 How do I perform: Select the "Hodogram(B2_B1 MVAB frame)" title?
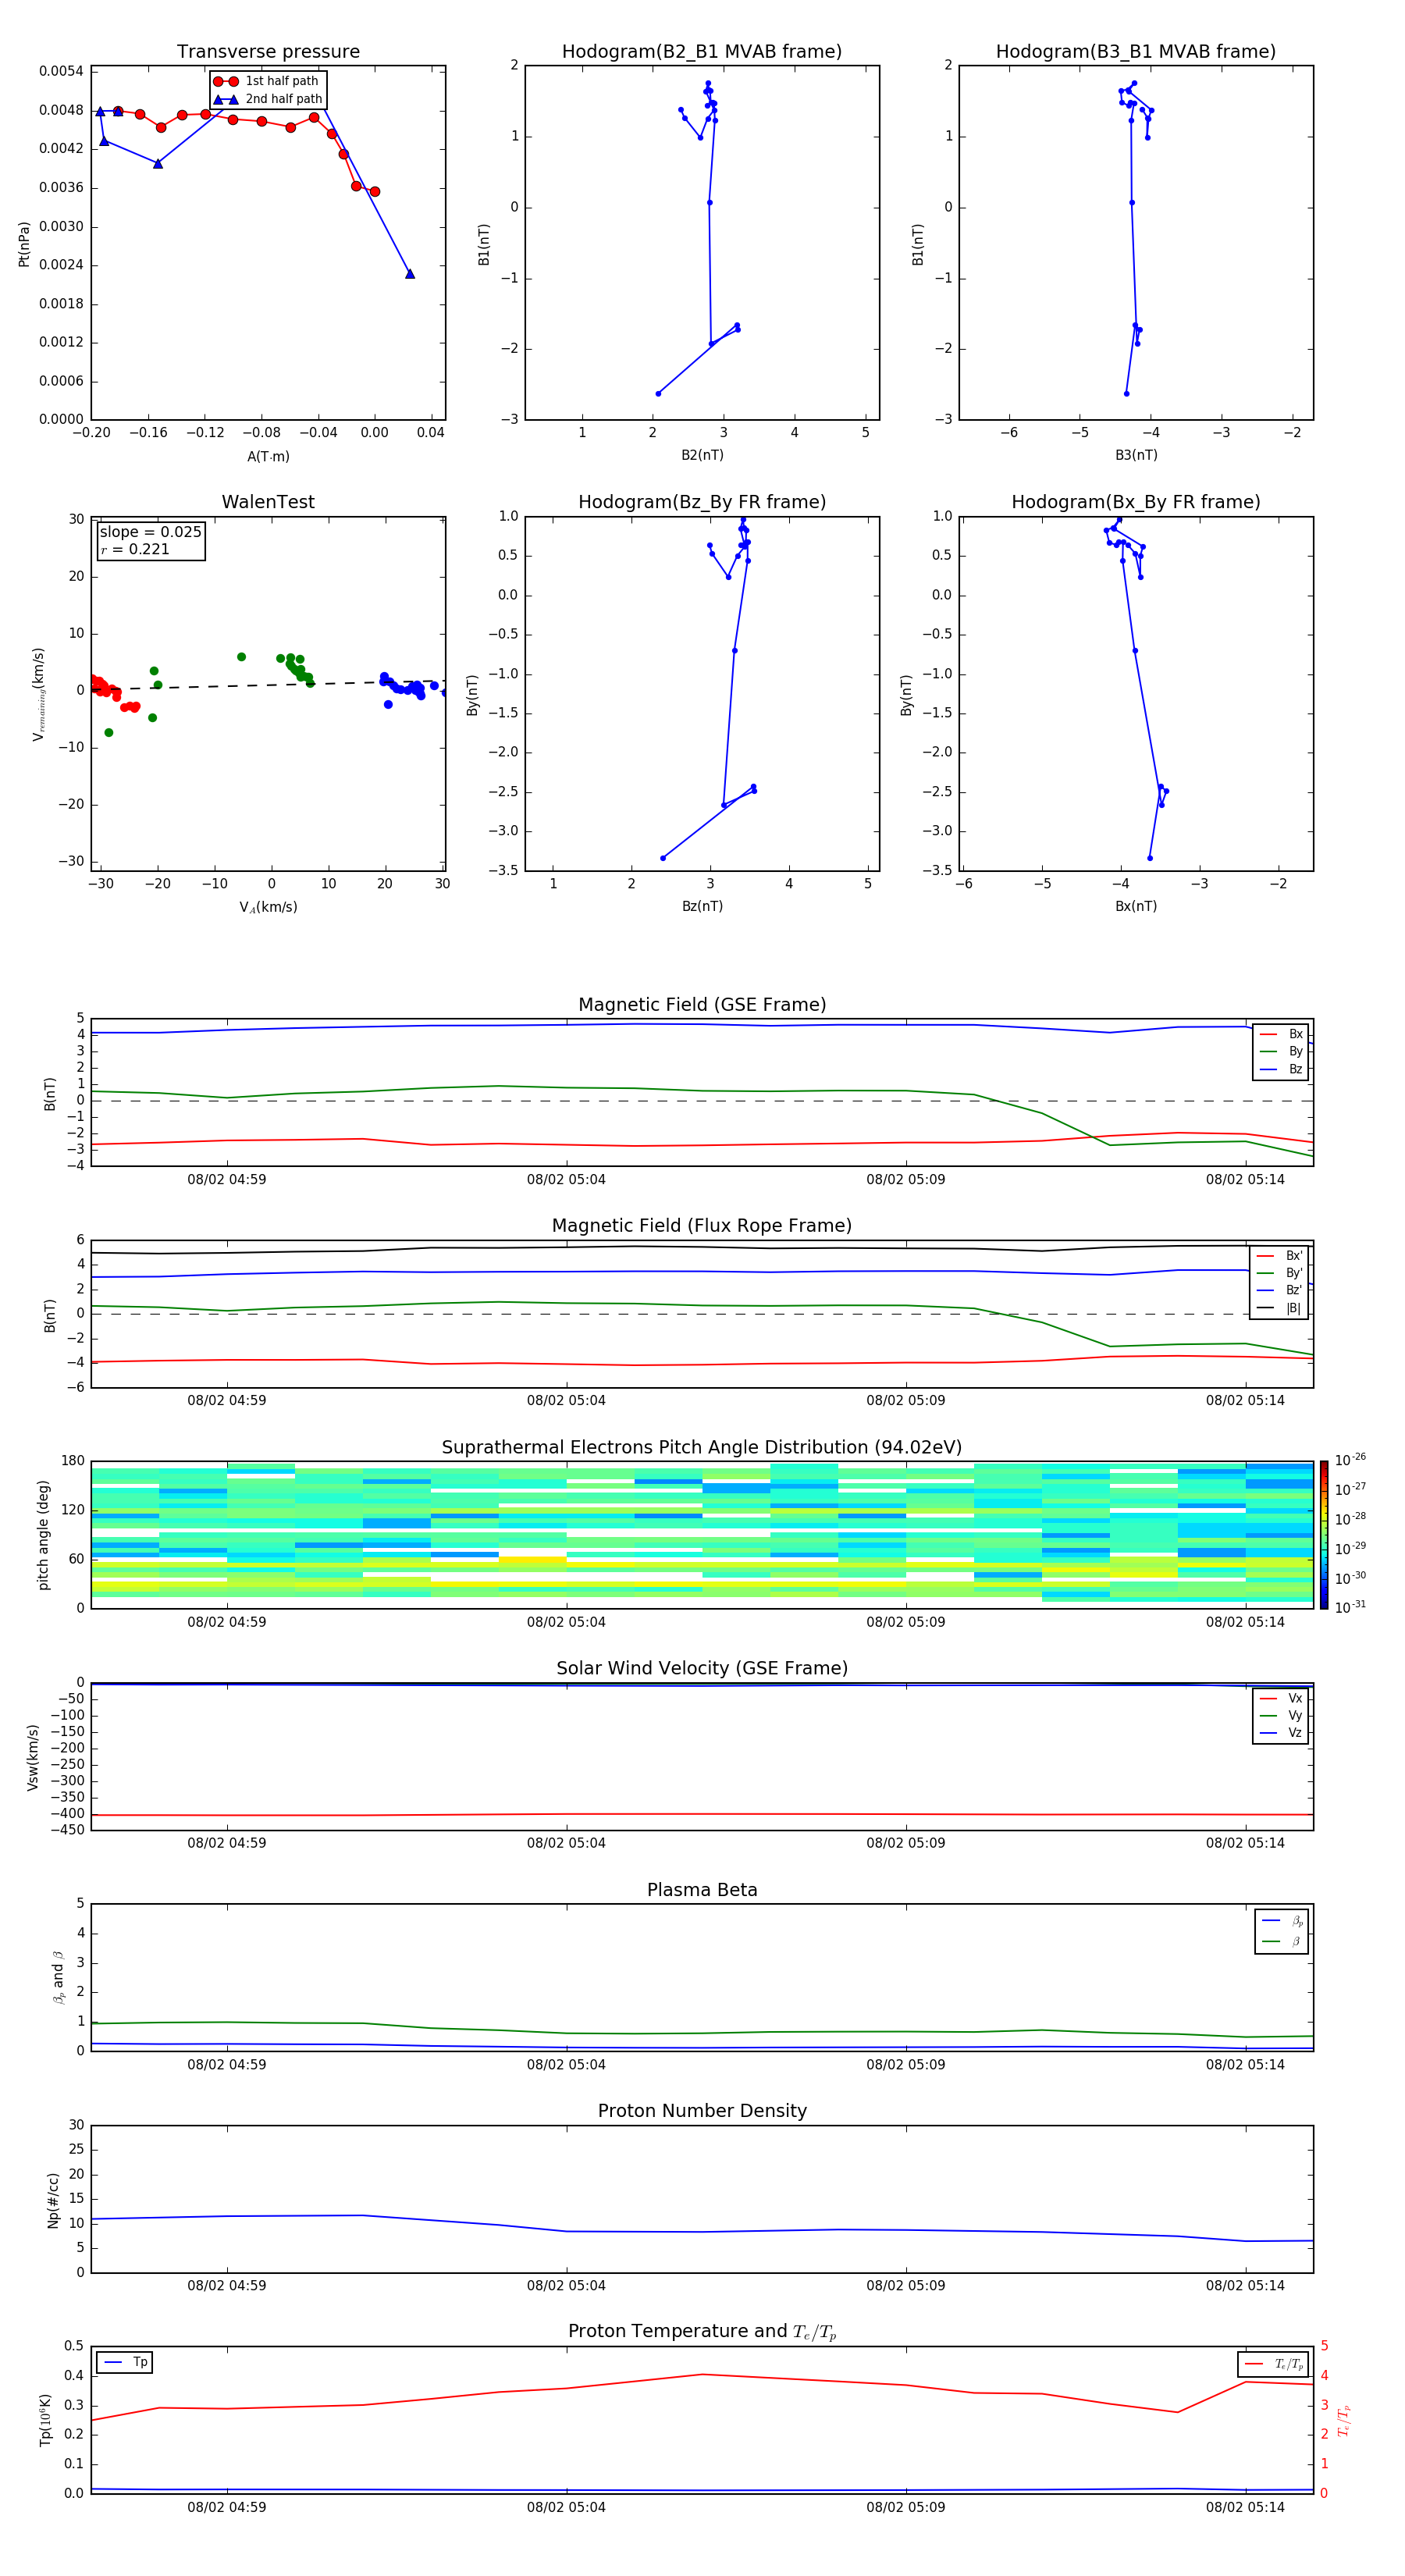[702, 52]
